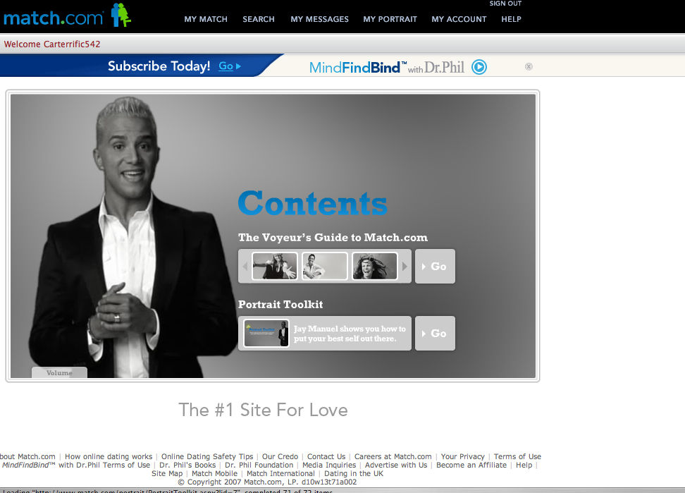Click Become an Affiliate link
The image size is (685, 493).
[x=471, y=465]
